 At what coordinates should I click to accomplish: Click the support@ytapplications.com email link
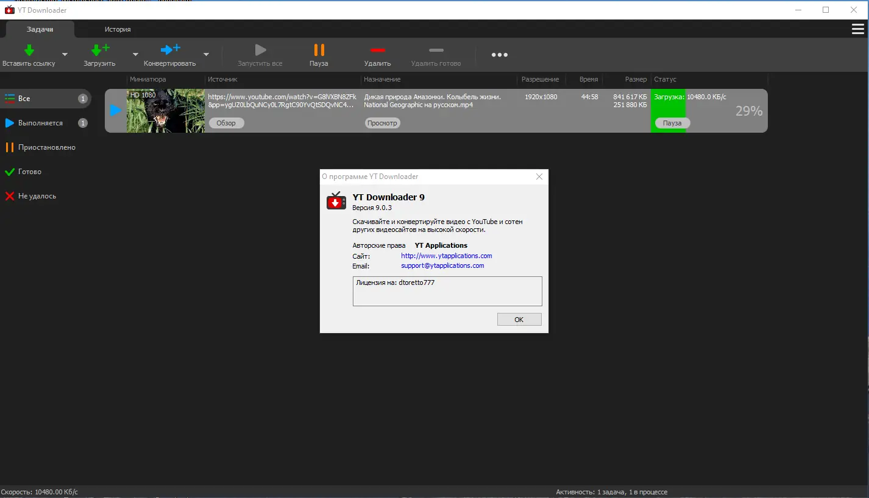coord(442,265)
